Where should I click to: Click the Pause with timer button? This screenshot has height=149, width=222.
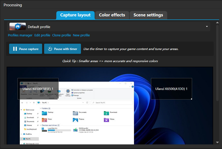pyautogui.click(x=62, y=49)
